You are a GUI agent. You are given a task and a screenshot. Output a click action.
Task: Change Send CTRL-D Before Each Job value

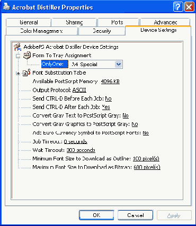(109, 98)
